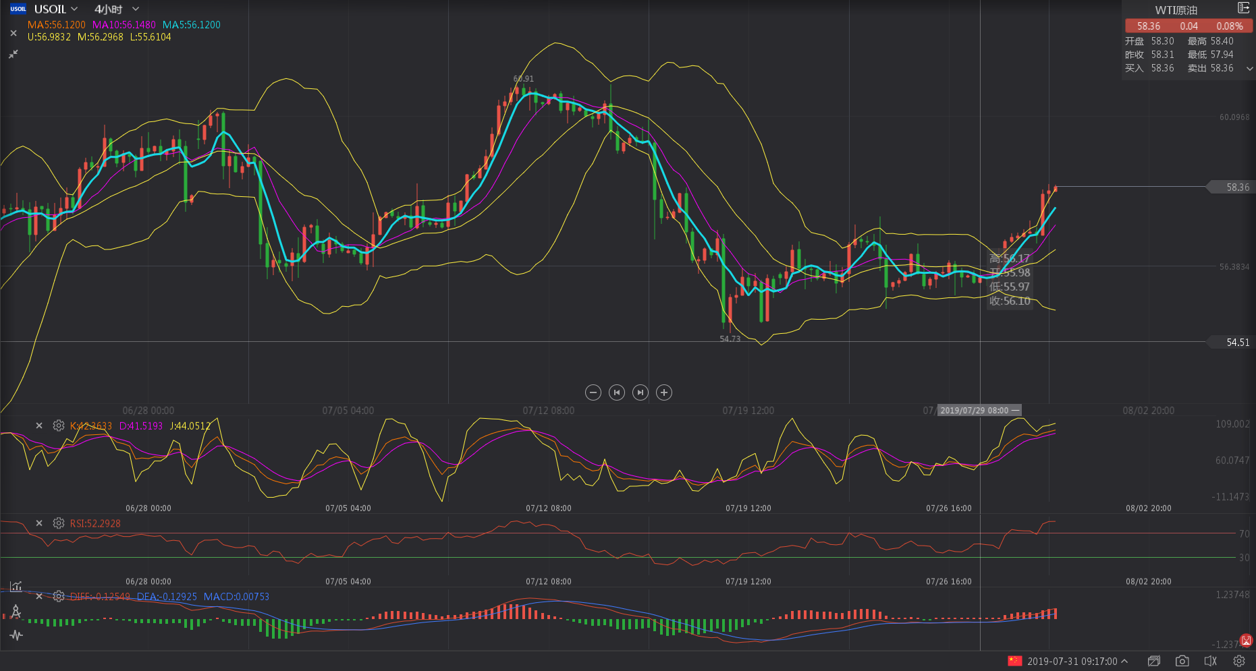Viewport: 1256px width, 671px height.
Task: Collapse the WTI原油 quote panel icon
Action: (x=1243, y=8)
